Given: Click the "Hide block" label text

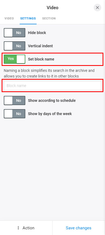Looking at the screenshot, I should (x=37, y=33).
